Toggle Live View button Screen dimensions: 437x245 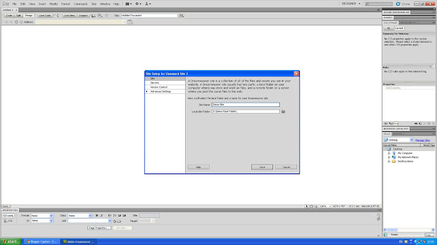(x=69, y=16)
